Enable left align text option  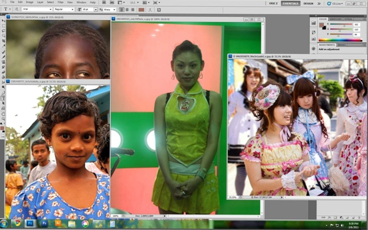click(121, 9)
